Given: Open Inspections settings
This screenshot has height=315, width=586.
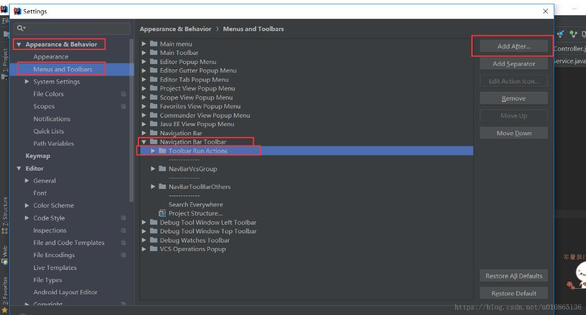Looking at the screenshot, I should click(x=50, y=230).
